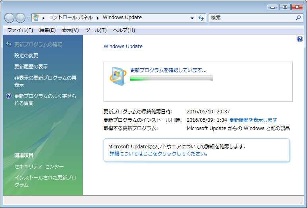This screenshot has width=307, height=208.
Task: Expand the arrow after コントロール パネル breadcrumb
Action: (98, 18)
